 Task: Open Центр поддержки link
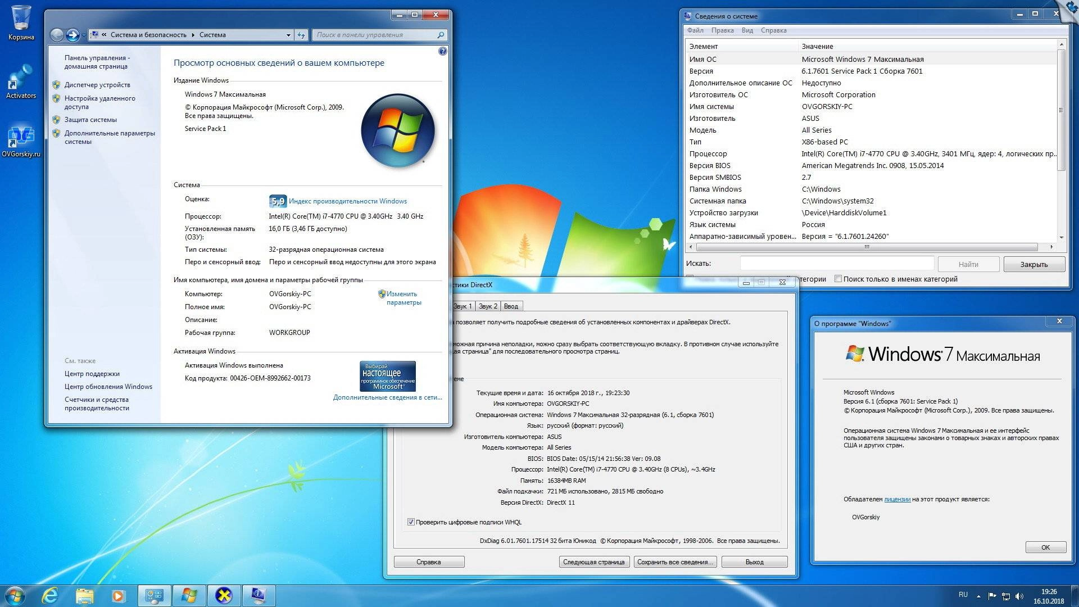pos(92,374)
